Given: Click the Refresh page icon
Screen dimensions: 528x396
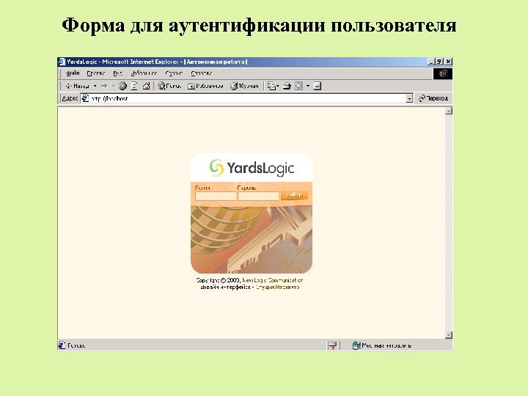Looking at the screenshot, I should pos(134,87).
